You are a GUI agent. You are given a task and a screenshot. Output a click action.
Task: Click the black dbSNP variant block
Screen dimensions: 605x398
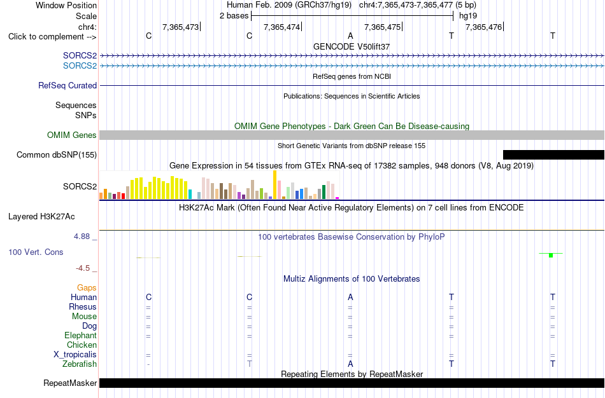coord(553,155)
